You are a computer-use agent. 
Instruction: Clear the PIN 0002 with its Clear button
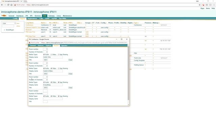tap(71, 74)
